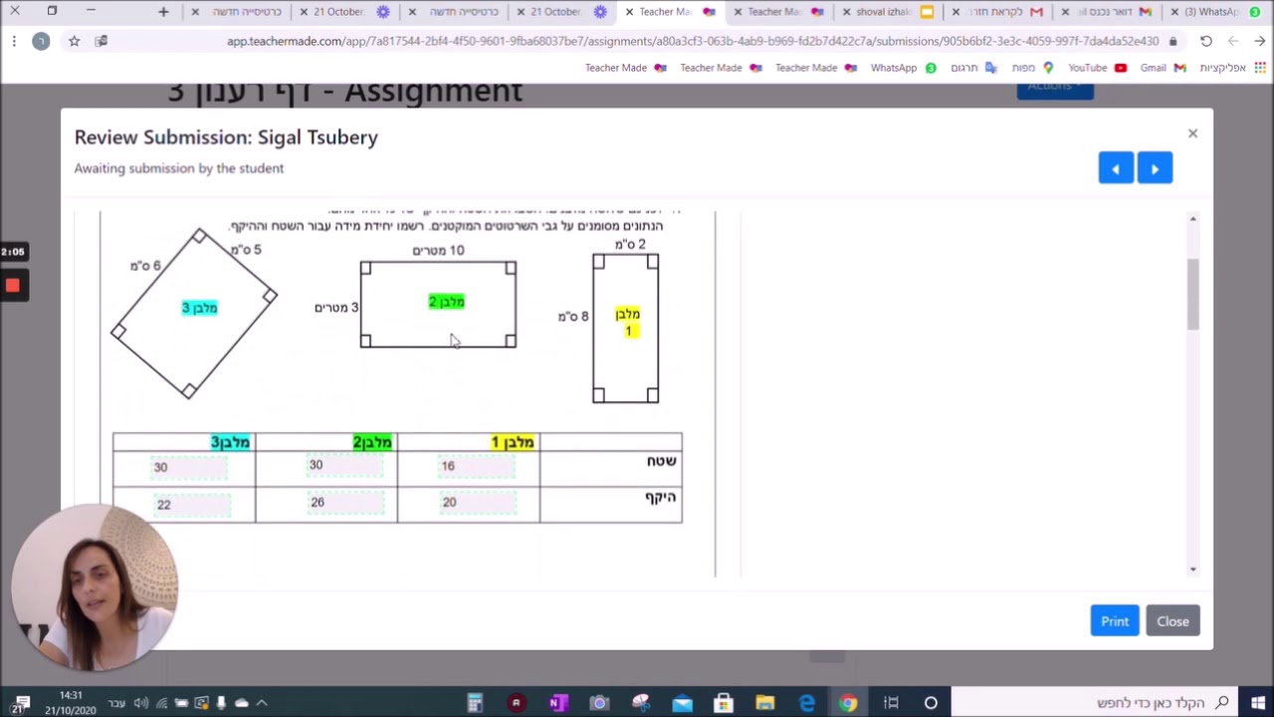Open Microsoft Edge from the taskbar

point(806,703)
